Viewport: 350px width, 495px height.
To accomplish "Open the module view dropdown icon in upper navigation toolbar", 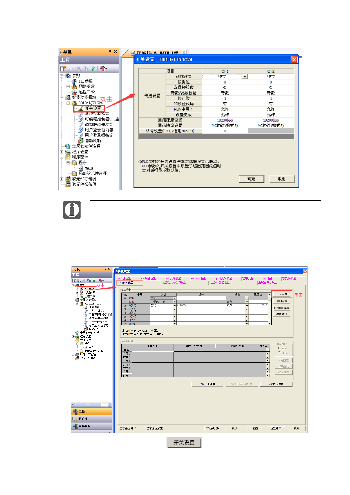I will click(103, 69).
